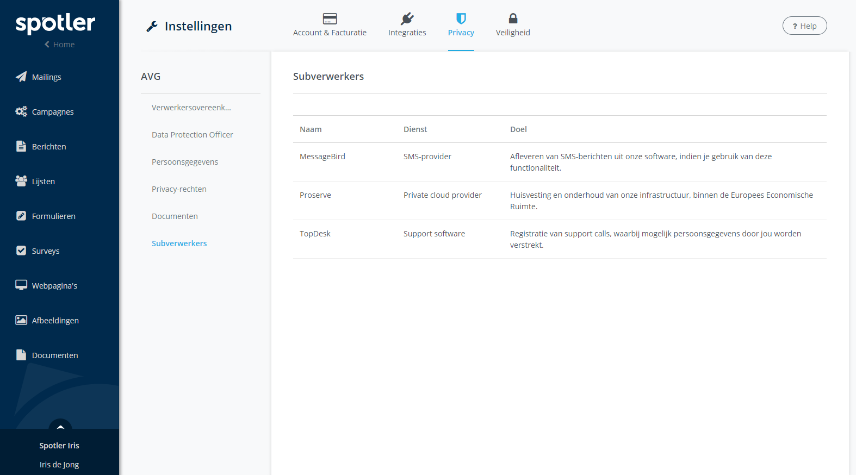856x475 pixels.
Task: Click SMS-provider cell
Action: pos(427,157)
